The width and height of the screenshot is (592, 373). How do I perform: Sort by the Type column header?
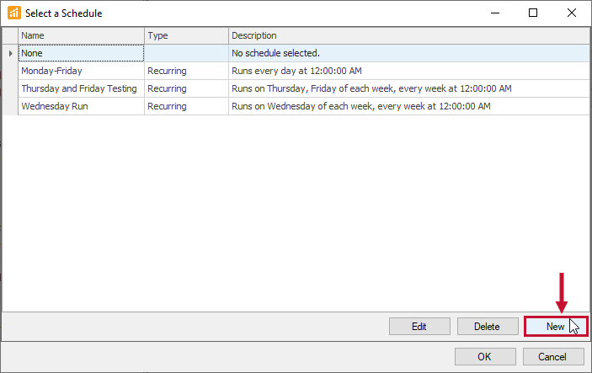[x=186, y=35]
